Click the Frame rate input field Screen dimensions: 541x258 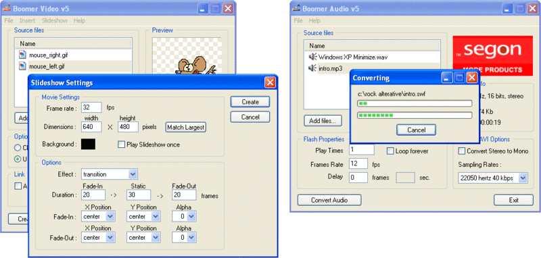(92, 107)
